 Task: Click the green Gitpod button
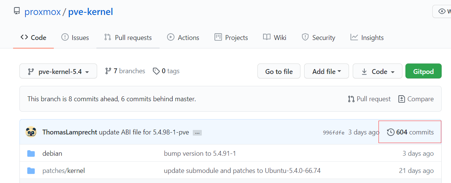[423, 71]
